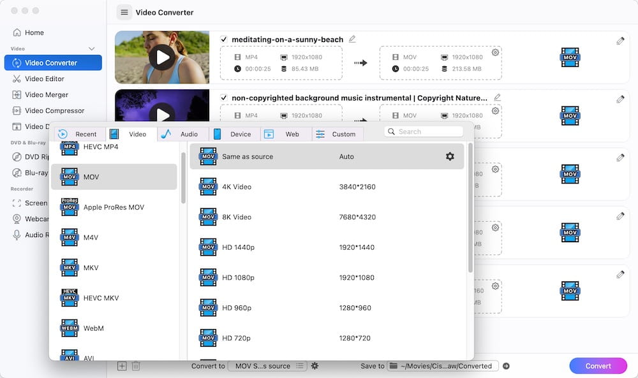Select WebM in the format list
This screenshot has width=638, height=378.
pyautogui.click(x=114, y=328)
